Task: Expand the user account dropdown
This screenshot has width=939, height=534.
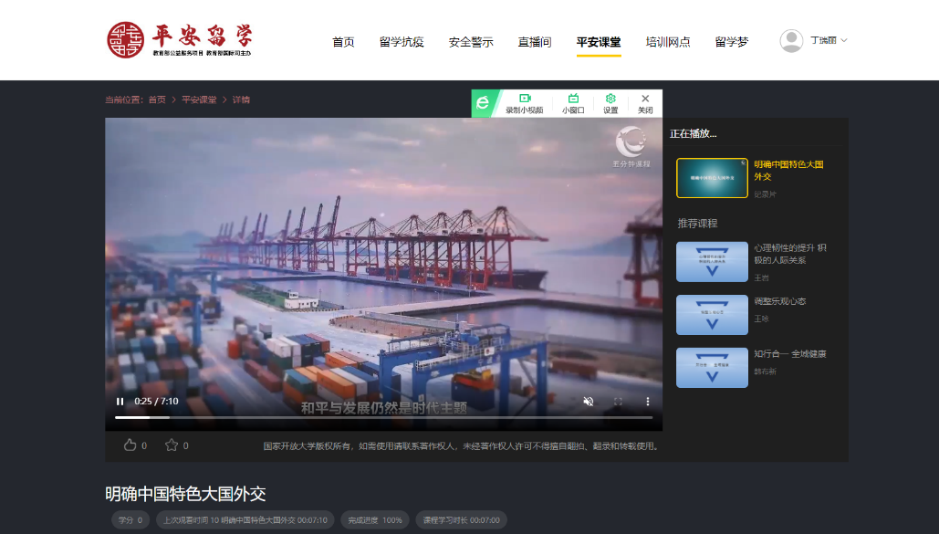Action: [x=844, y=41]
